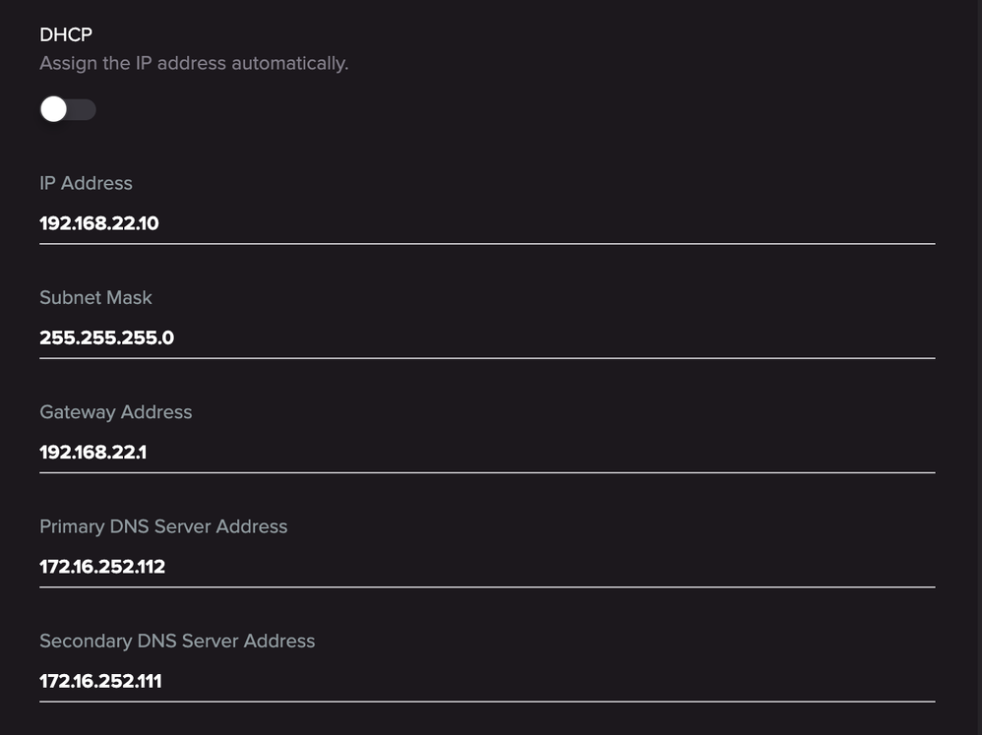The width and height of the screenshot is (982, 735).
Task: Click the Subnet Mask field label
Action: coord(95,297)
